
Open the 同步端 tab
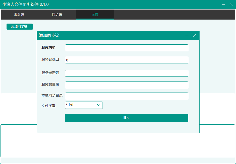(57, 15)
